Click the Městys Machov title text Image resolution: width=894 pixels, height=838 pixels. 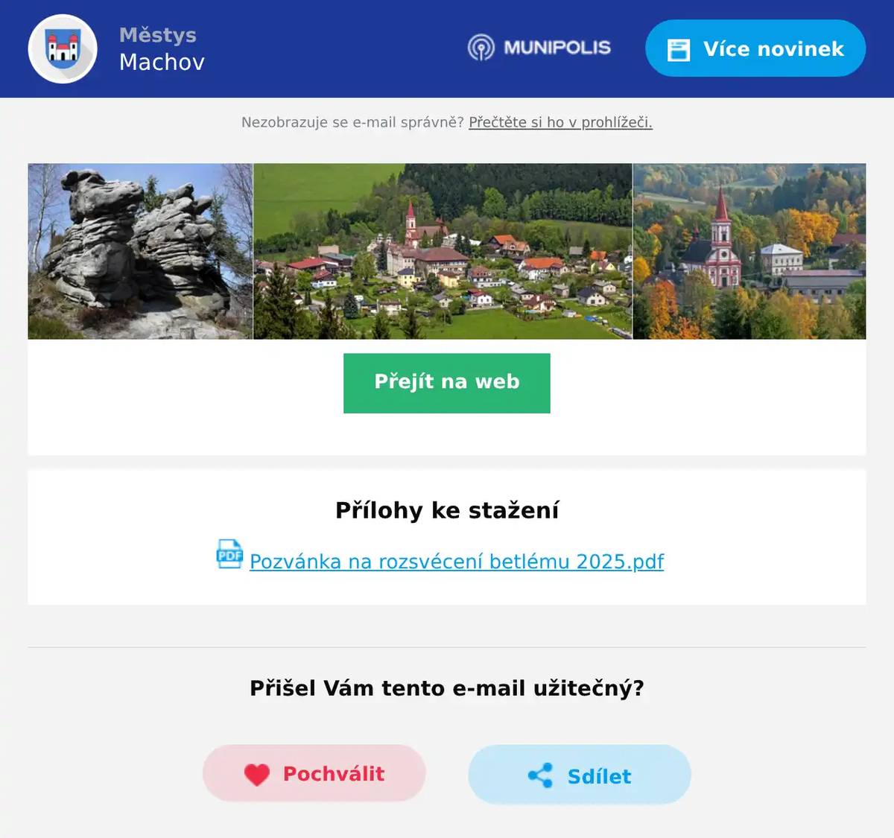click(x=162, y=48)
